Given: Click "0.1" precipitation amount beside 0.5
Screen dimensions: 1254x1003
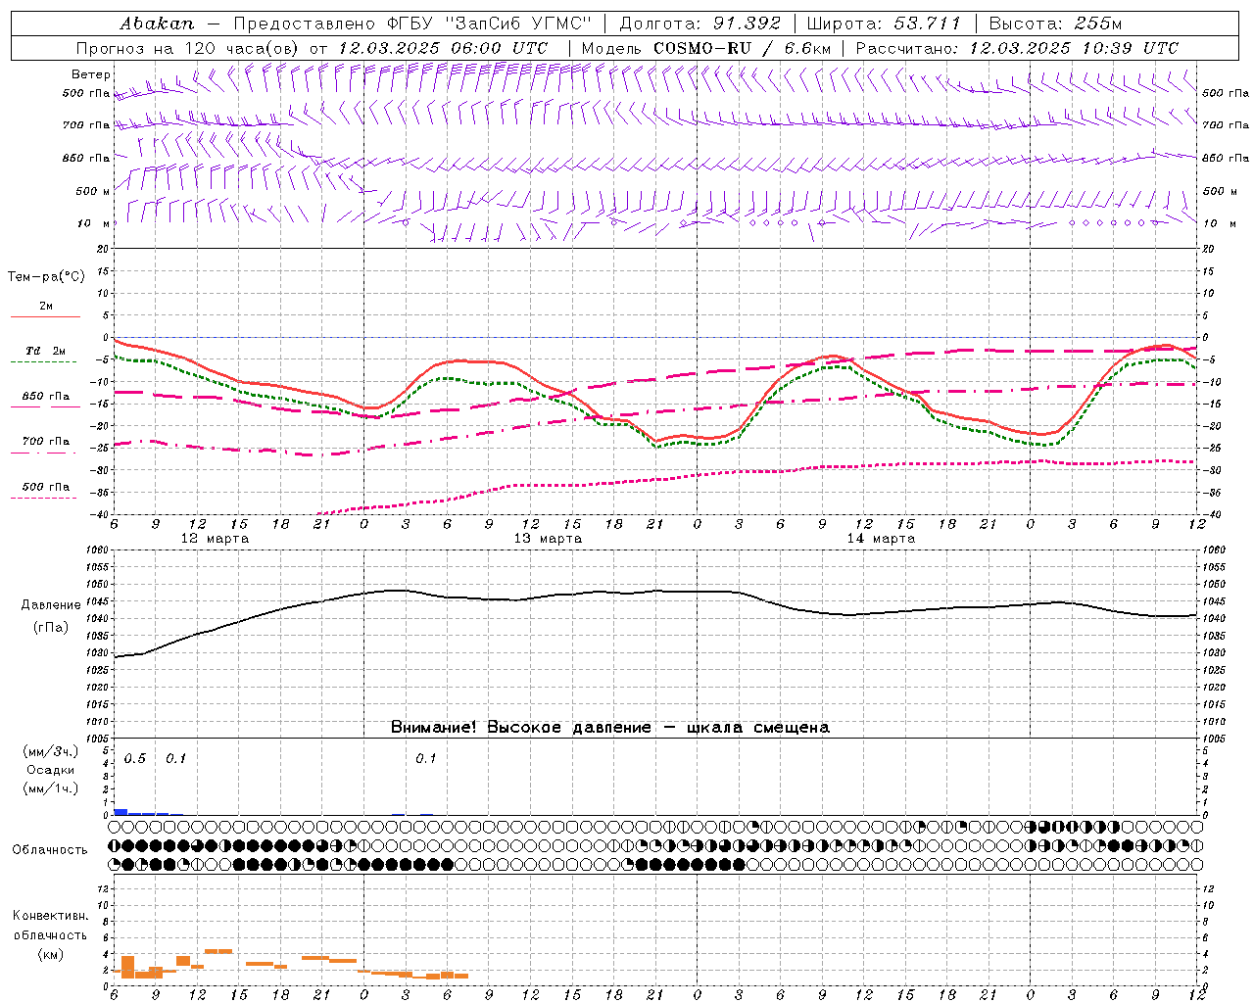Looking at the screenshot, I should 176,759.
